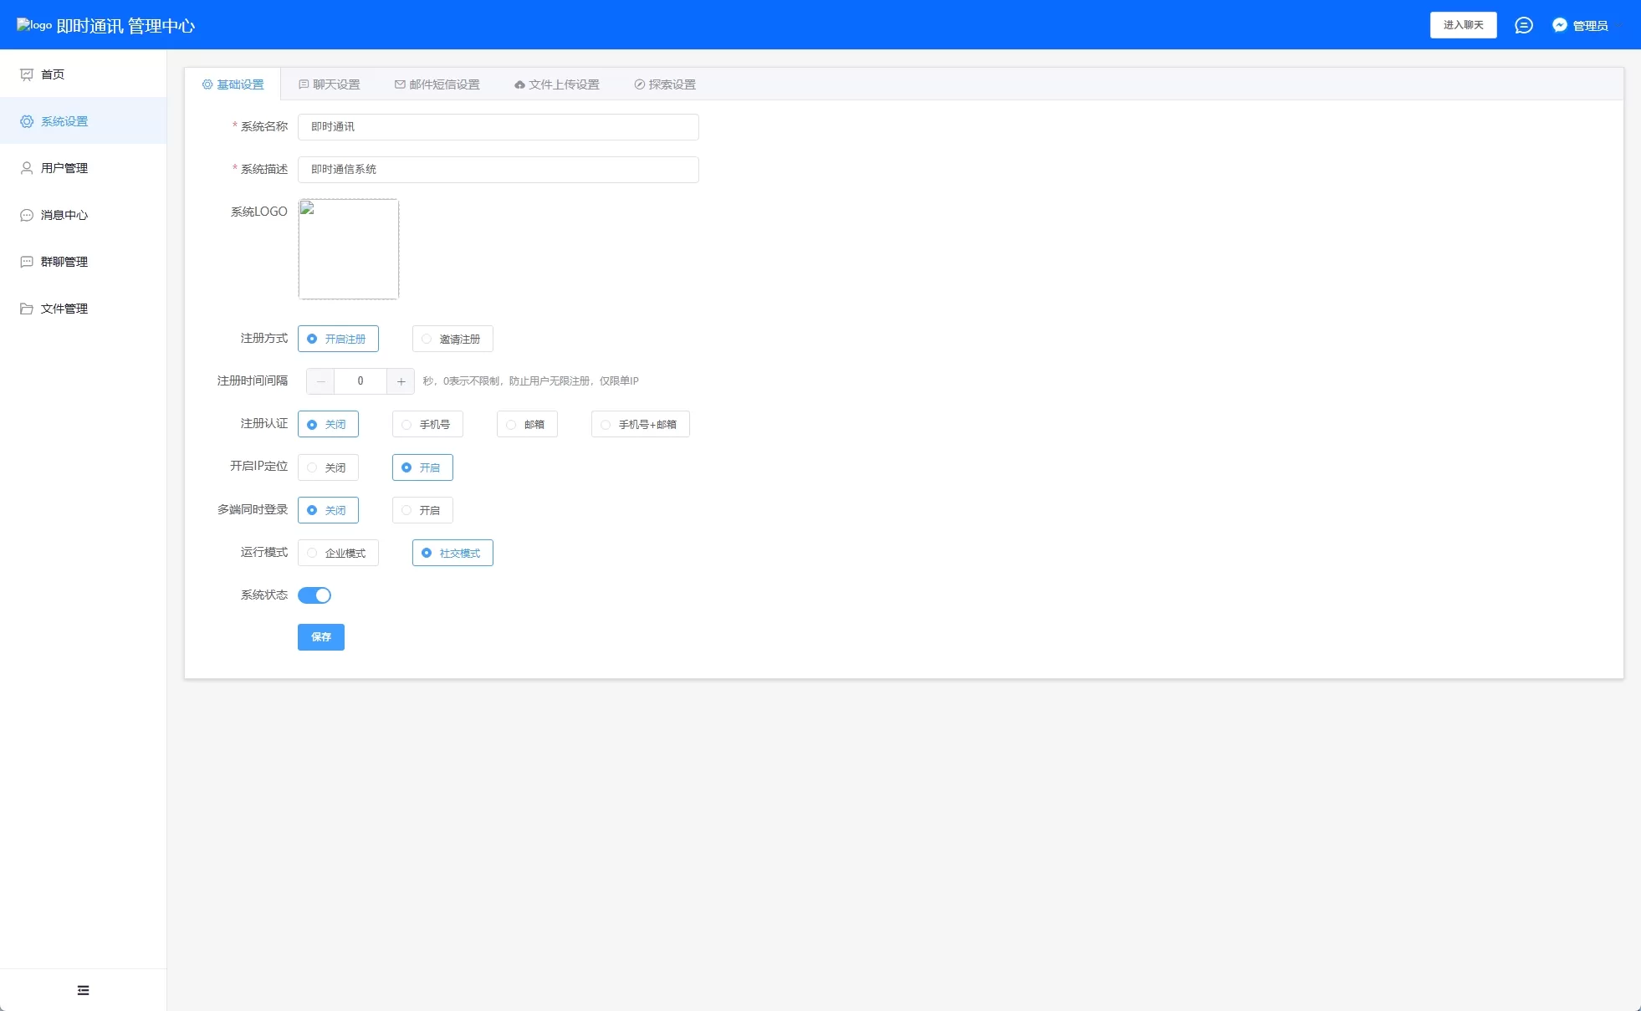This screenshot has height=1011, width=1641.
Task: Open Group Chat Management sidebar icon
Action: tap(27, 262)
